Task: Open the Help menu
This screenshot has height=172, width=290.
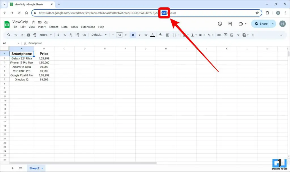Action: point(101,27)
